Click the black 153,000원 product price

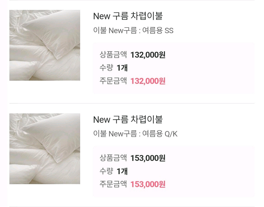click(x=148, y=158)
